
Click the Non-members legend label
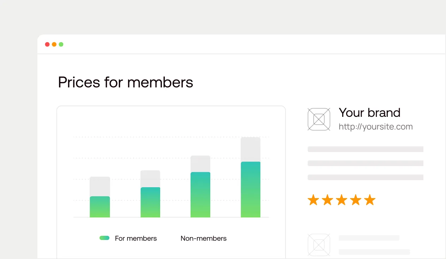coord(204,238)
